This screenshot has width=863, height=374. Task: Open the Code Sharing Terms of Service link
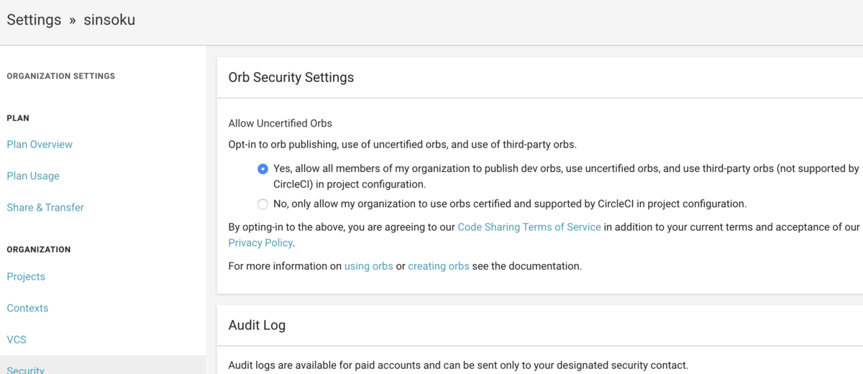tap(529, 227)
